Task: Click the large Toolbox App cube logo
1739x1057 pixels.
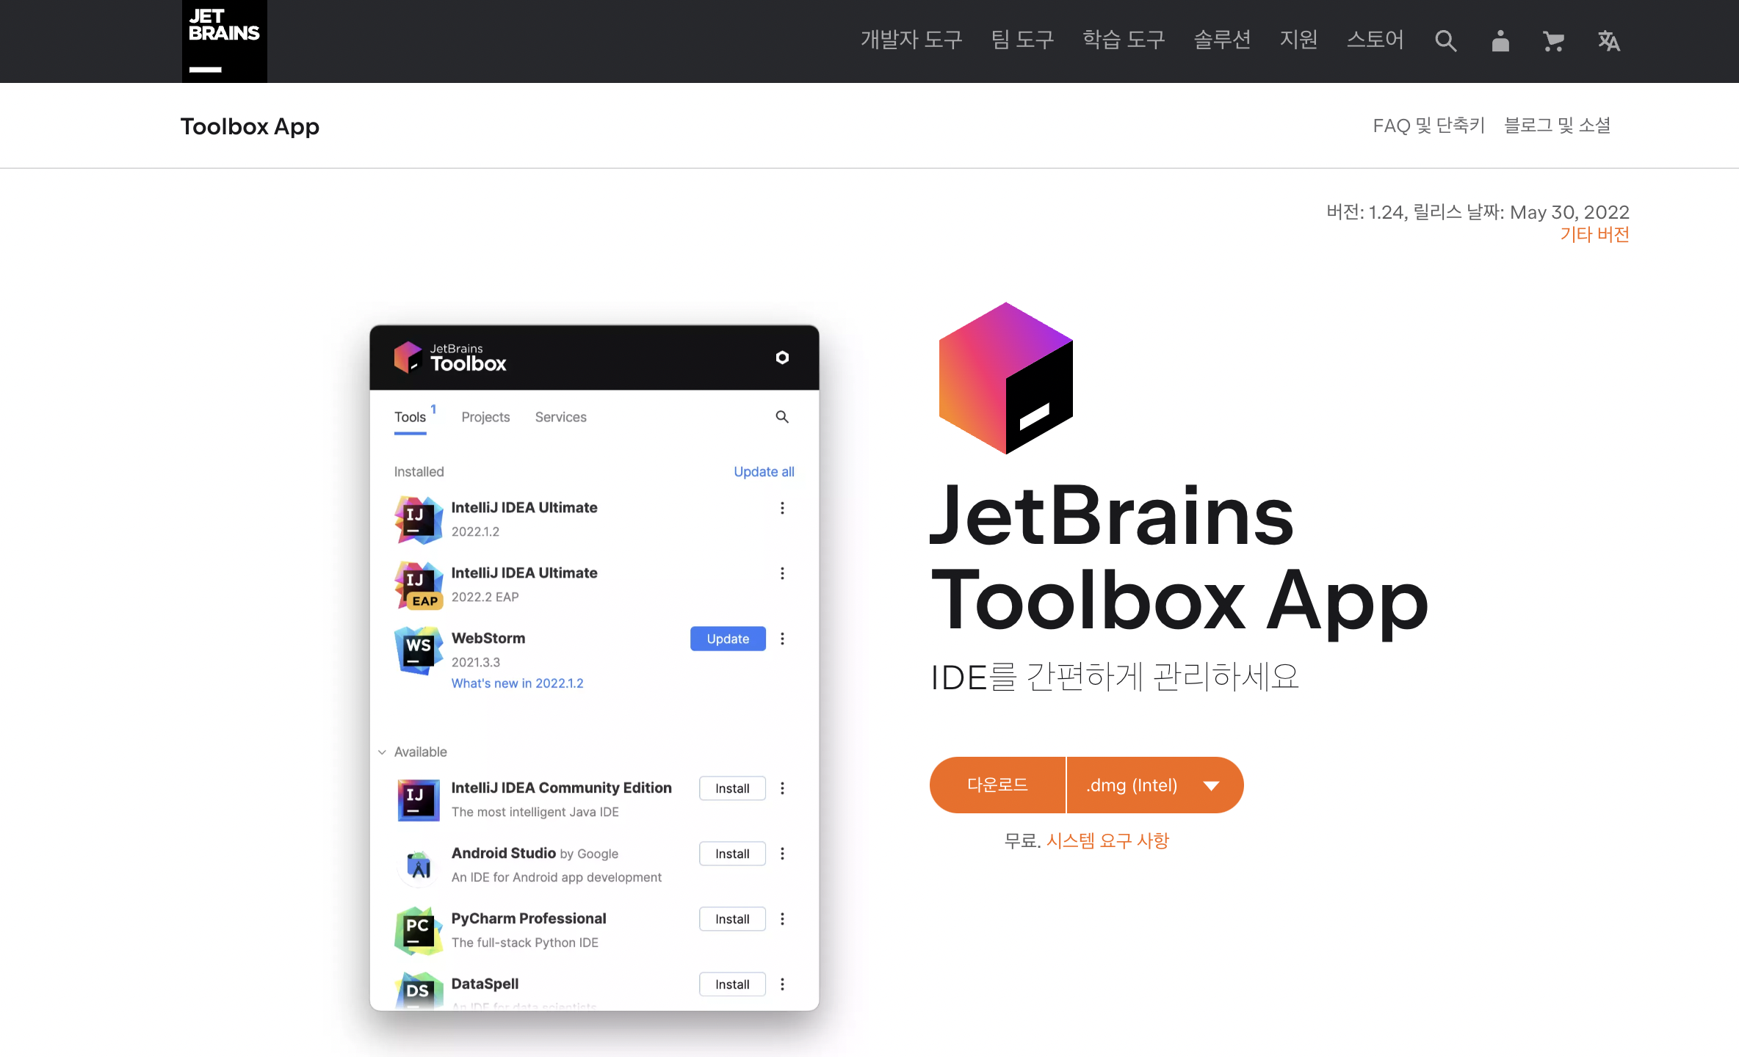Action: pyautogui.click(x=1005, y=378)
